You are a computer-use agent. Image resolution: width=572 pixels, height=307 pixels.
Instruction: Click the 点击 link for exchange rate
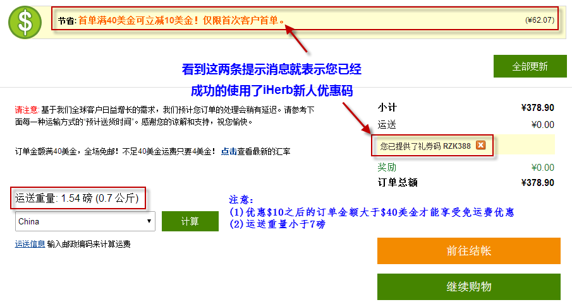click(229, 151)
